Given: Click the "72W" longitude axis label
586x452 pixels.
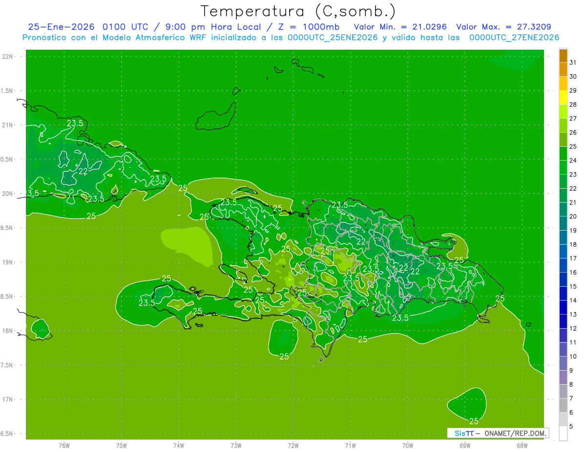Looking at the screenshot, I should click(293, 445).
